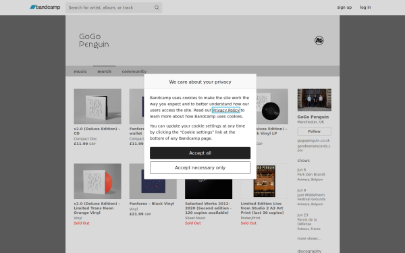405x253 pixels.
Task: Open Fanfares - Black Vinyl title link
Action: (x=152, y=204)
